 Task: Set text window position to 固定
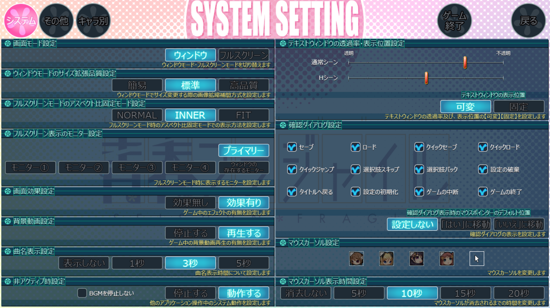(x=519, y=107)
